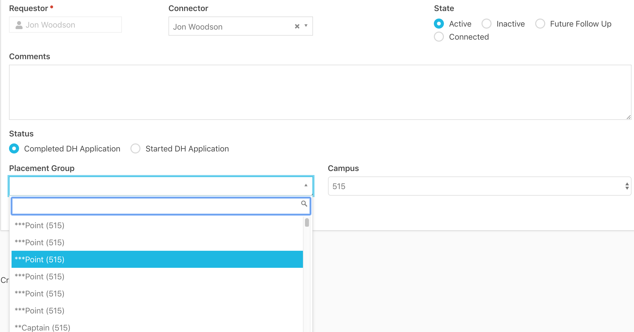The height and width of the screenshot is (332, 634).
Task: Click the dropdown list scrollbar thumb
Action: (x=307, y=222)
